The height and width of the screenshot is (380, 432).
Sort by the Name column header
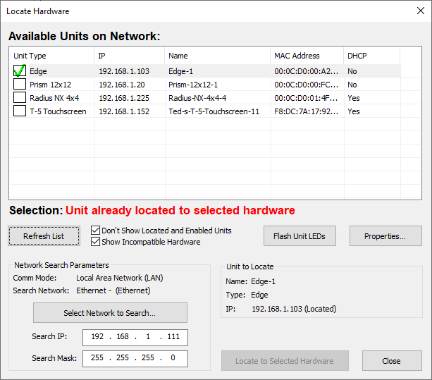pos(217,56)
